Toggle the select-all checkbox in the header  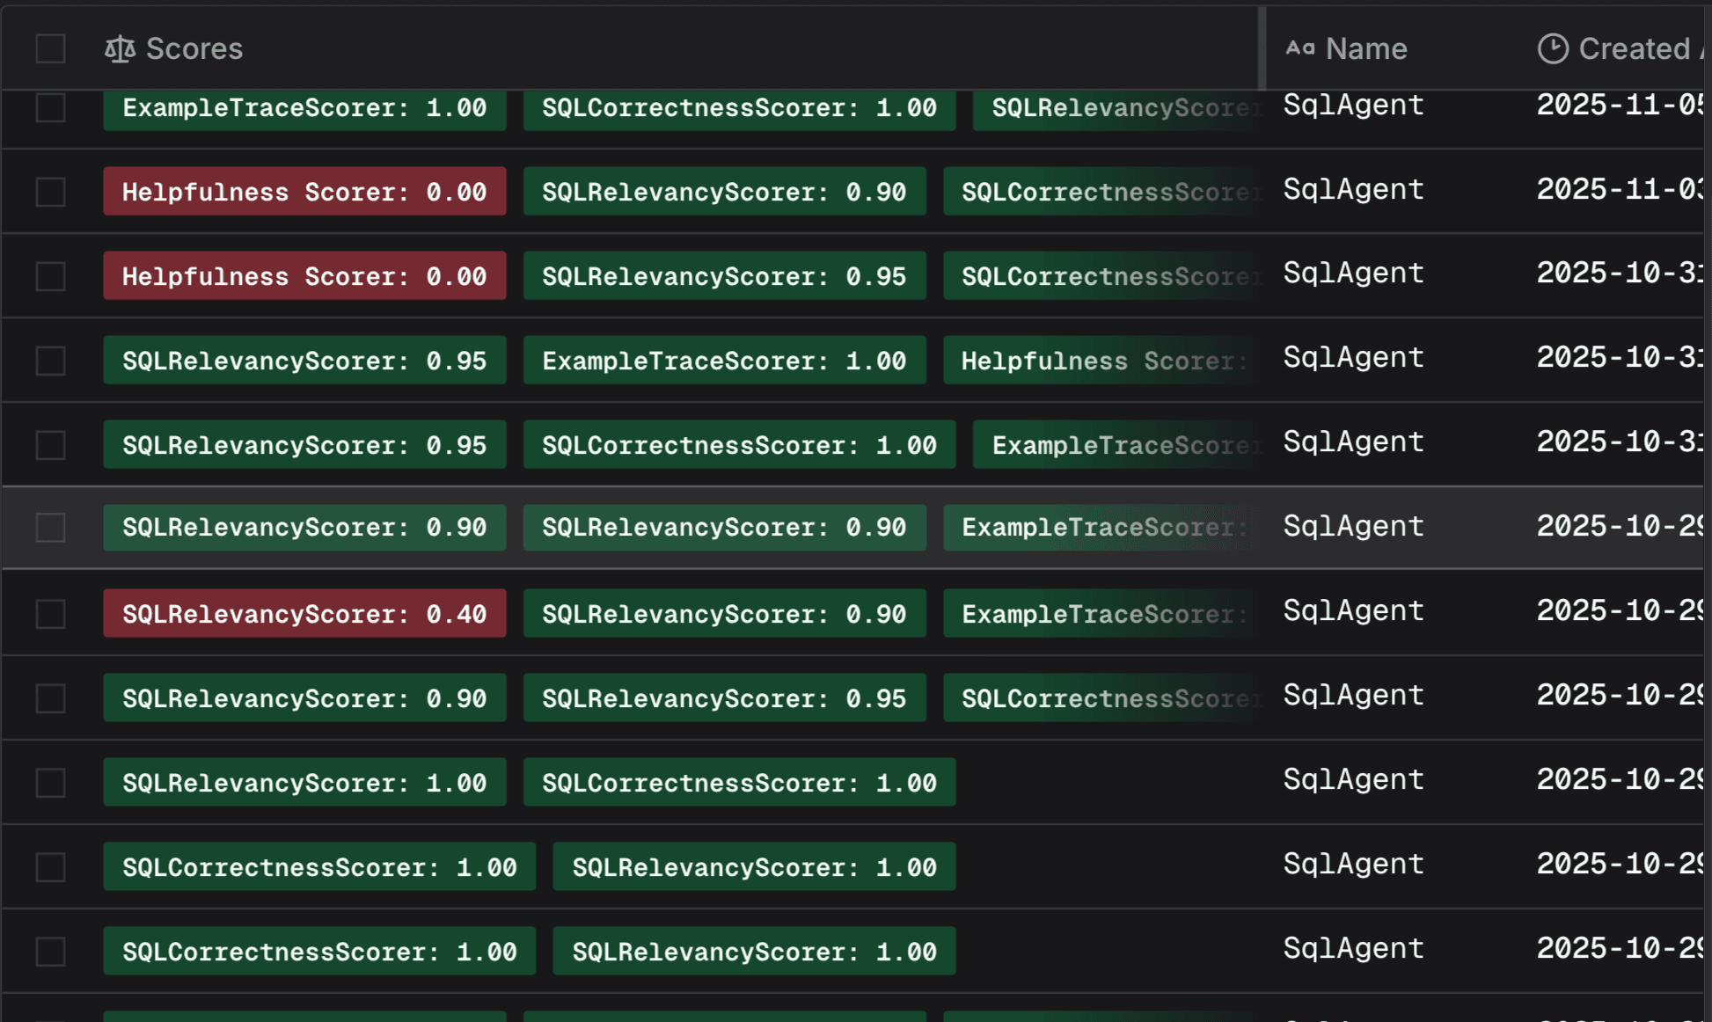click(x=51, y=49)
